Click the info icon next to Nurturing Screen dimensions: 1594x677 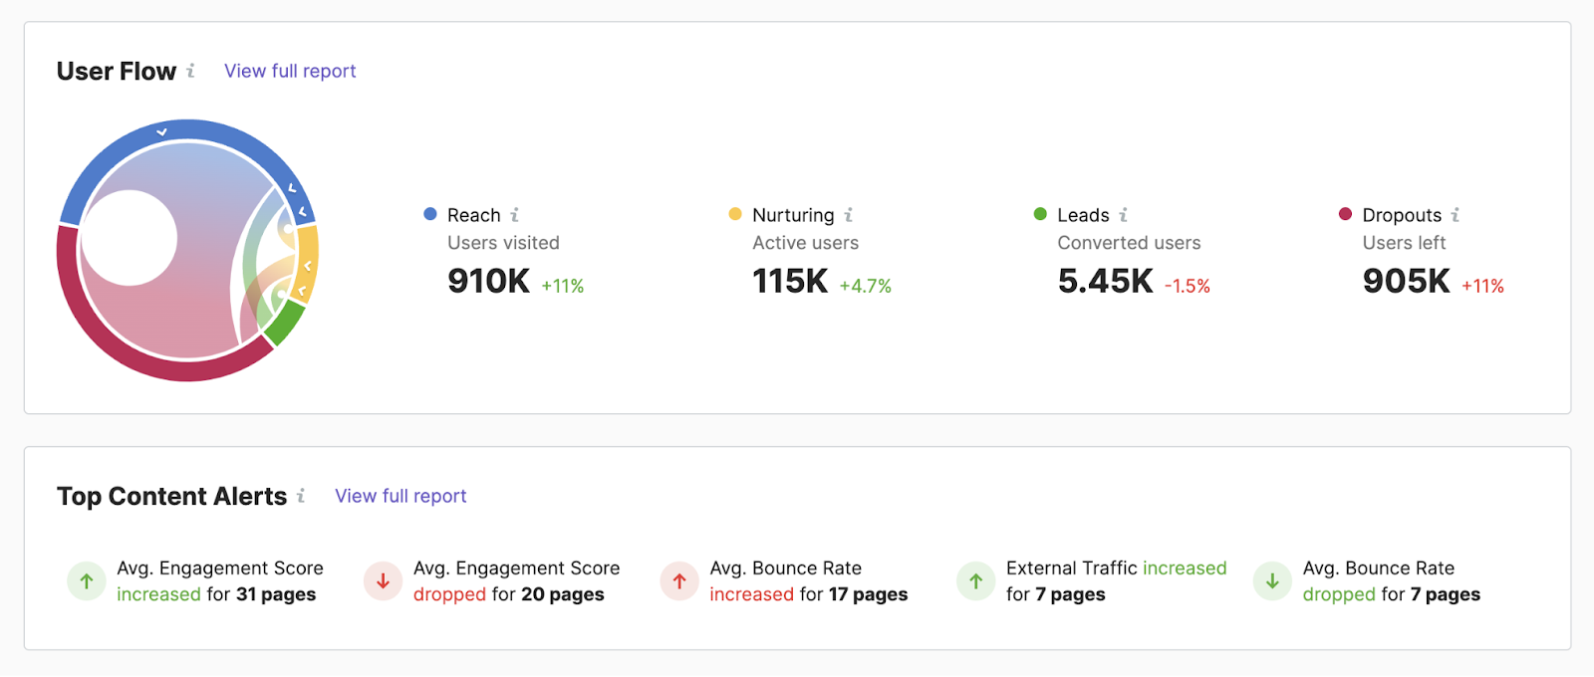pos(849,215)
